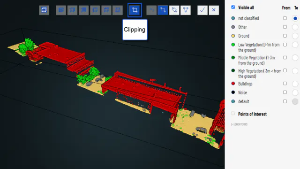Click the gray Other color dot

(233, 27)
